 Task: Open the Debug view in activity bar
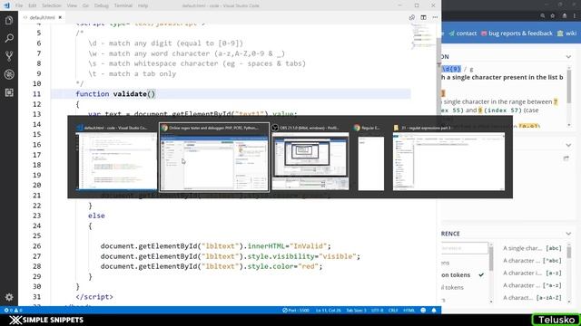pyautogui.click(x=9, y=74)
